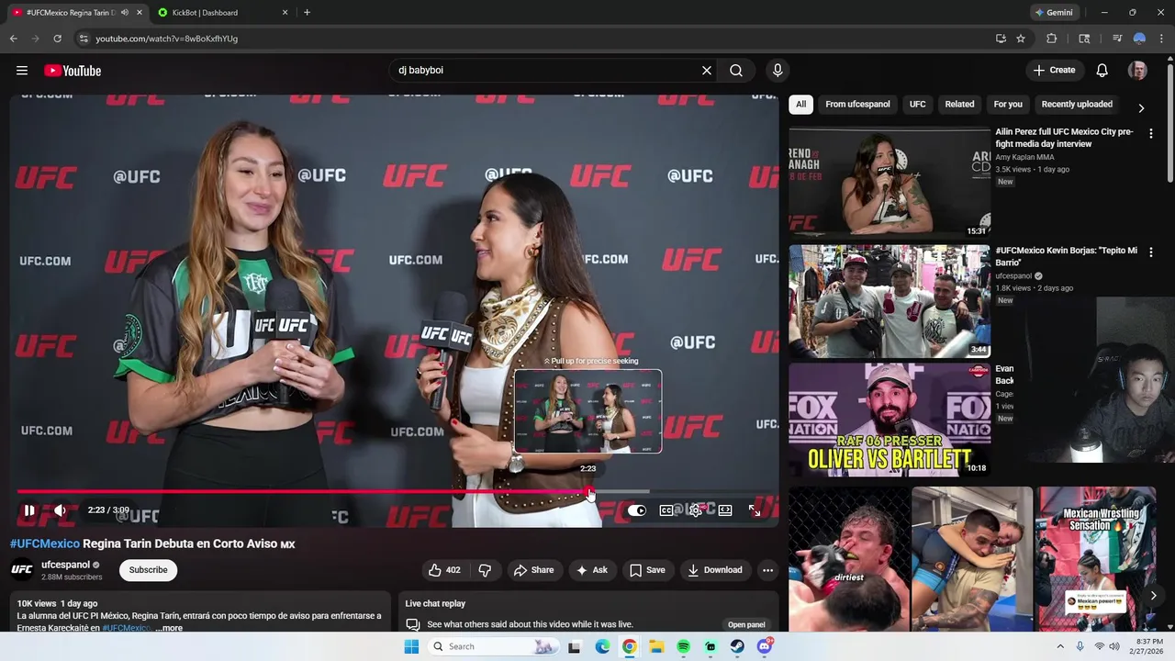
Task: Expand the description with '...more'
Action: 169,628
